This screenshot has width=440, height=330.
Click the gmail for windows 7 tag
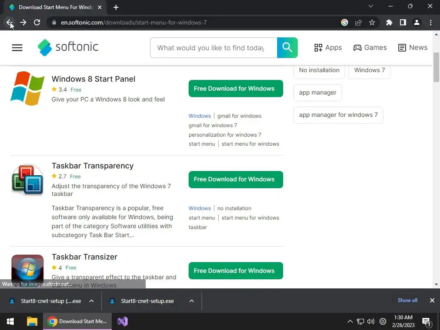(213, 125)
